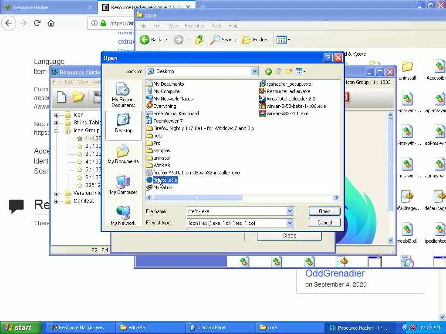Expand the File name dropdown arrow

coord(290,211)
